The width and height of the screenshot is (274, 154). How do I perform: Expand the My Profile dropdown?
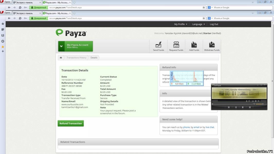tap(181, 24)
